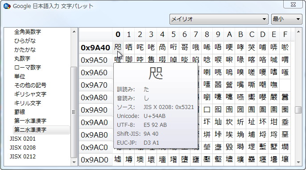Select character 嘲 in row 0x9A70 column D

click(x=263, y=85)
